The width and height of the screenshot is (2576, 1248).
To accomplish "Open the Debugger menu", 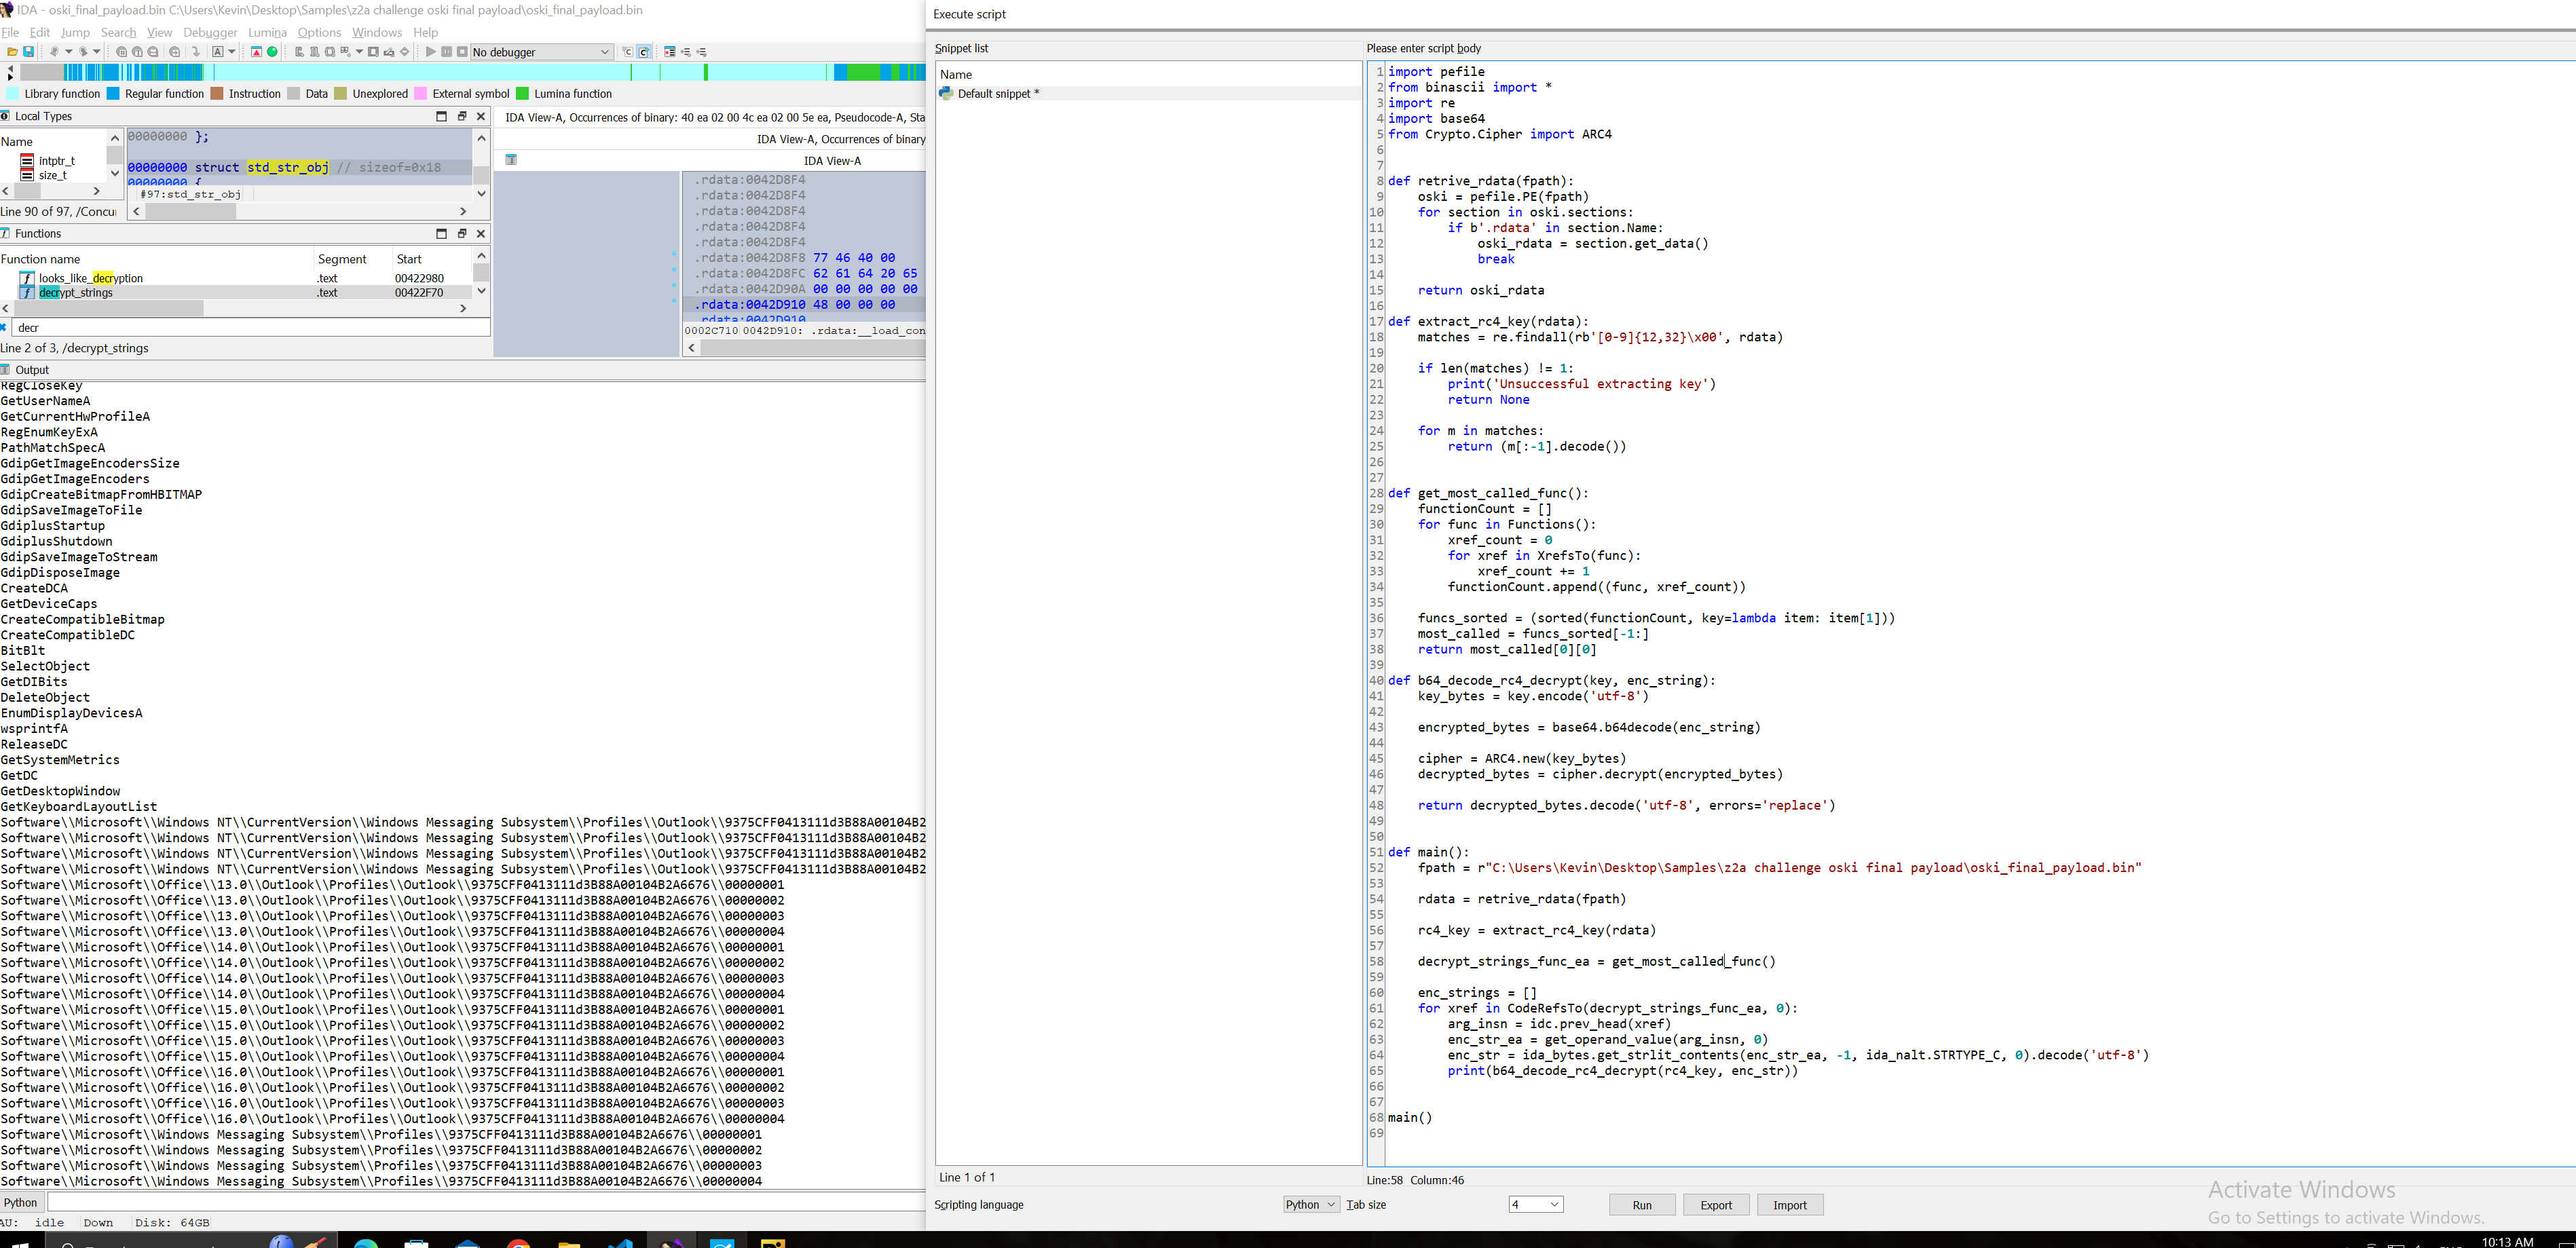I will click(x=210, y=32).
